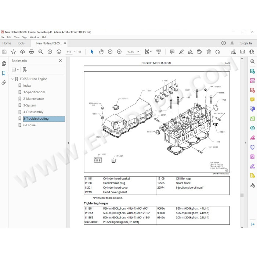
Task: Switch to the Tools tab
Action: [21, 43]
